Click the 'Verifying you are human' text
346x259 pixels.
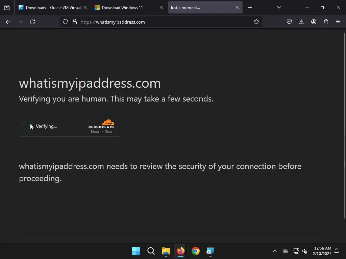pos(116,99)
